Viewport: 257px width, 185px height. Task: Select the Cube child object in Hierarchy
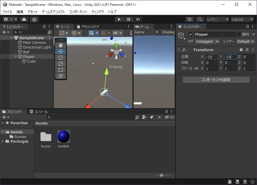29,61
